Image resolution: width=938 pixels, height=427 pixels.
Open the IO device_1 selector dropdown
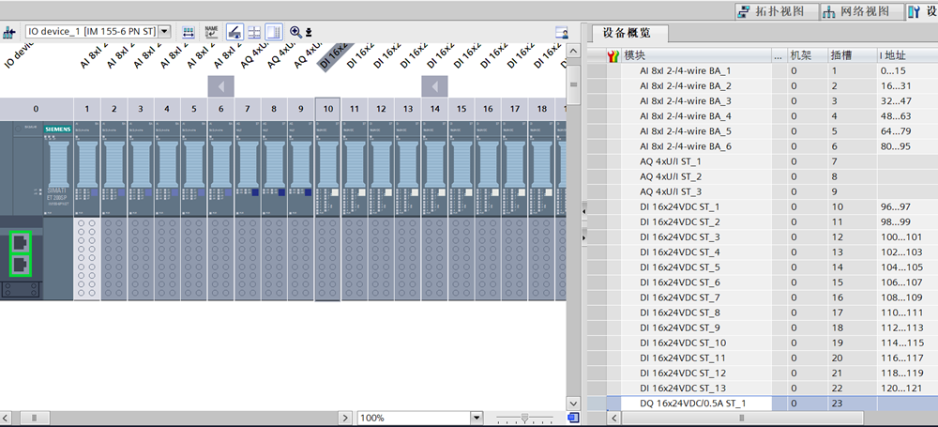[165, 31]
